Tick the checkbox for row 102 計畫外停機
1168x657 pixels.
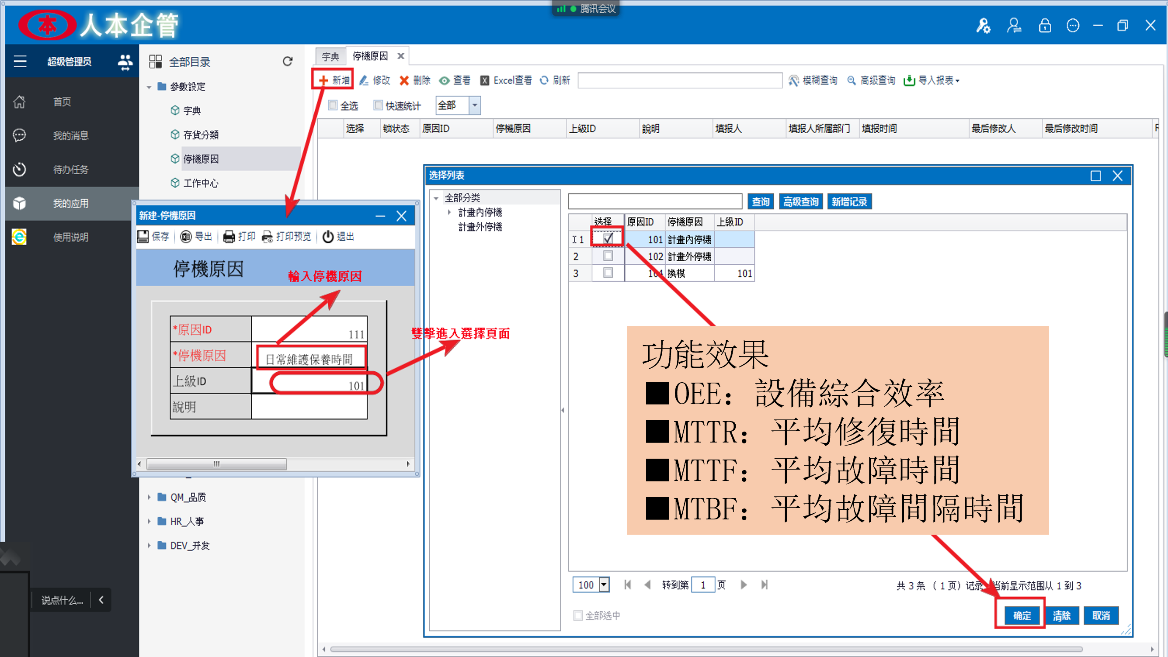(x=608, y=256)
